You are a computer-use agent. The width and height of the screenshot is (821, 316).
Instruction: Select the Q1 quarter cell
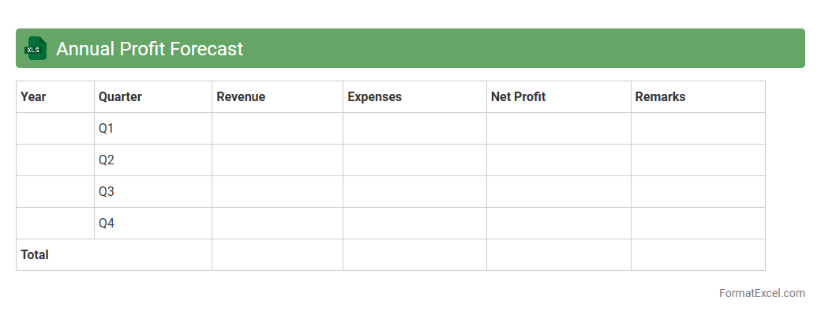tap(152, 129)
